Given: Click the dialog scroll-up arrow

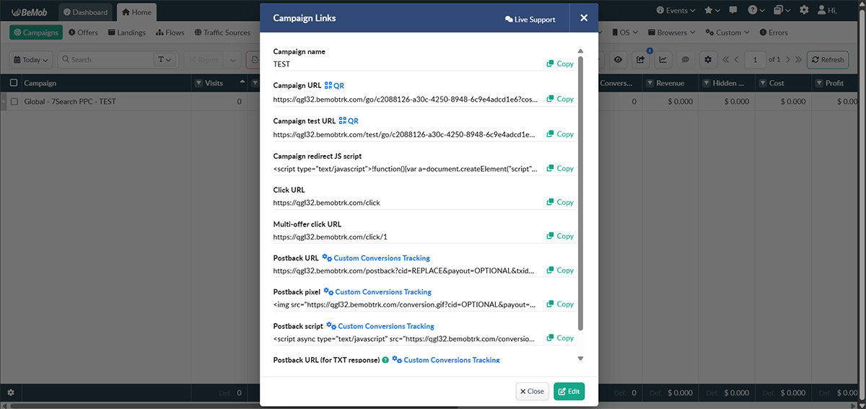Looking at the screenshot, I should coord(580,51).
